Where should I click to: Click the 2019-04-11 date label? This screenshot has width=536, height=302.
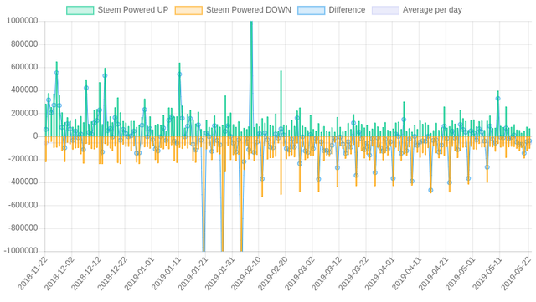[x=406, y=274]
